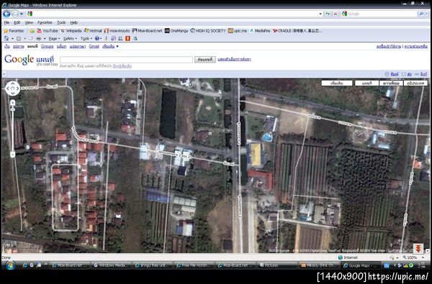Expand the address bar history dropdown

pos(320,14)
